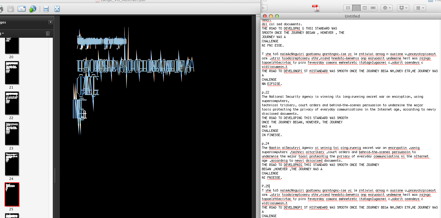Select the page 24 thumbnail
Screen dimensions: 441x218
pos(12,164)
